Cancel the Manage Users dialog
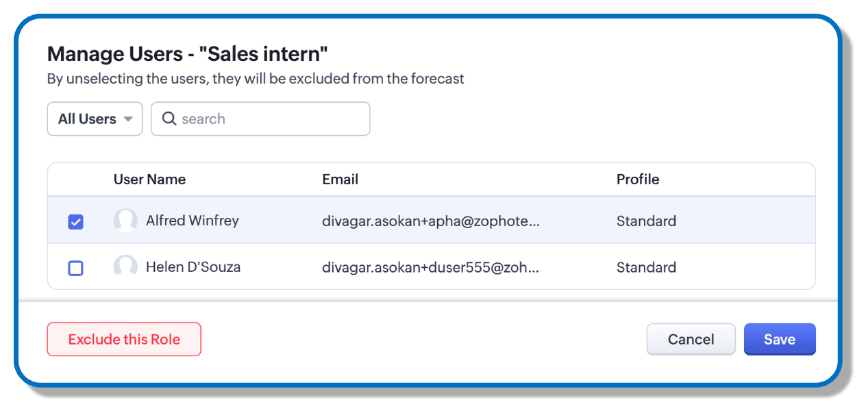This screenshot has width=866, height=411. 691,339
